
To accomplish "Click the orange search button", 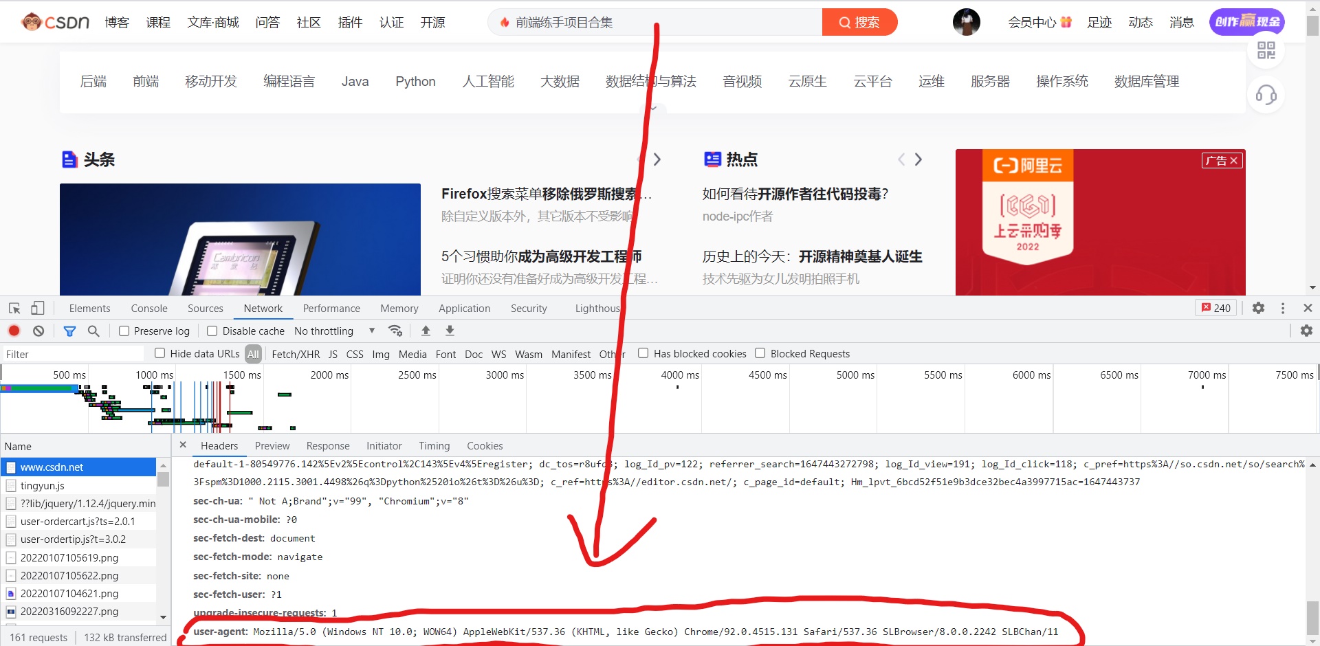I will 859,22.
